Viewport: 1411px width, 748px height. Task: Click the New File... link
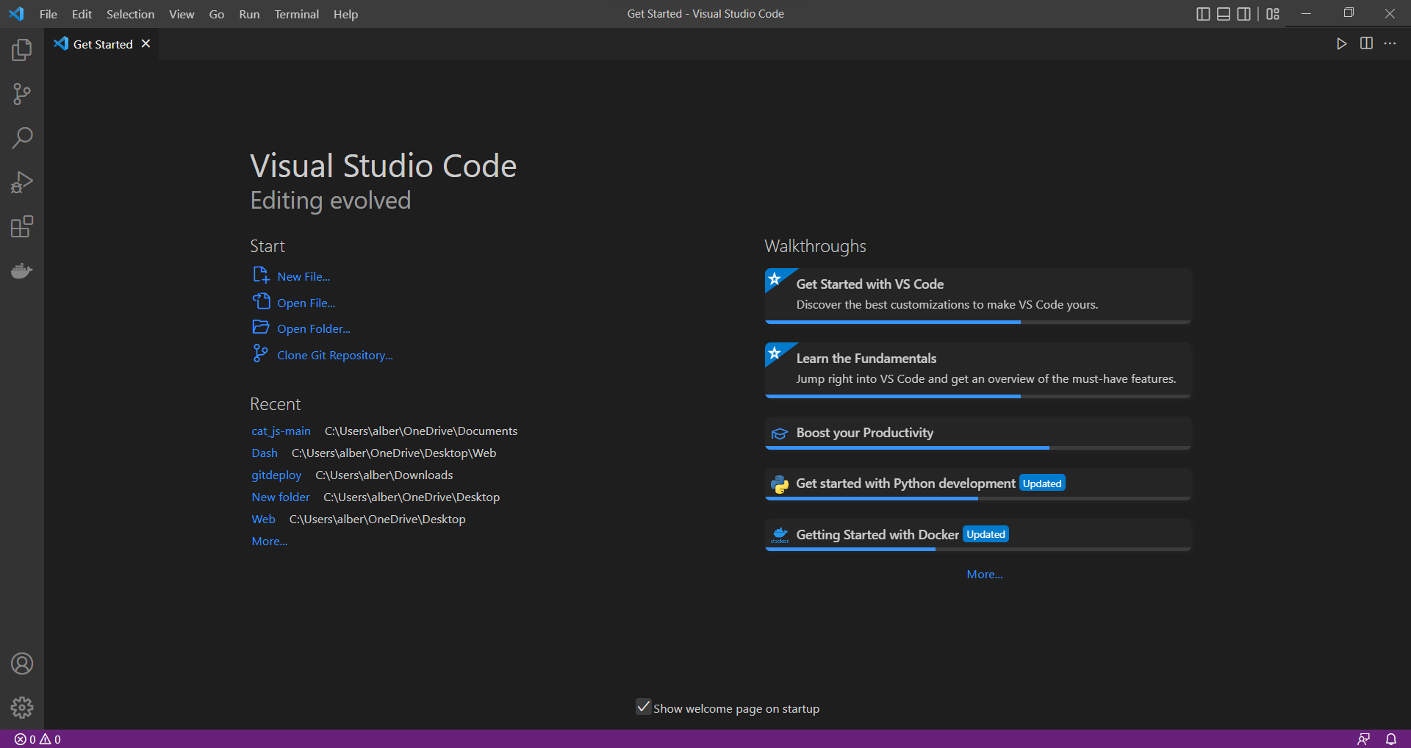click(304, 276)
